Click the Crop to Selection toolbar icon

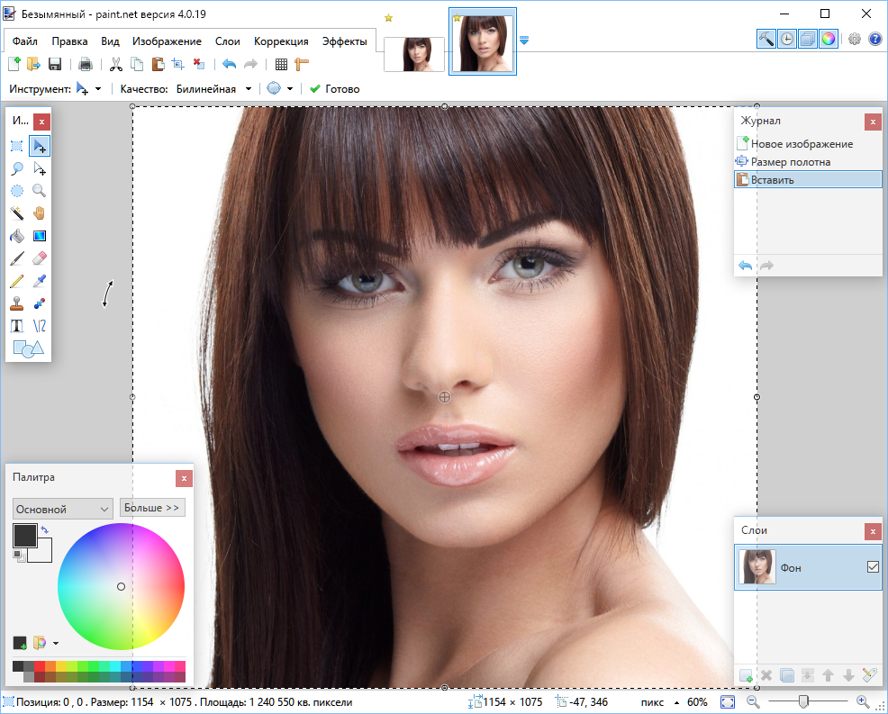177,64
